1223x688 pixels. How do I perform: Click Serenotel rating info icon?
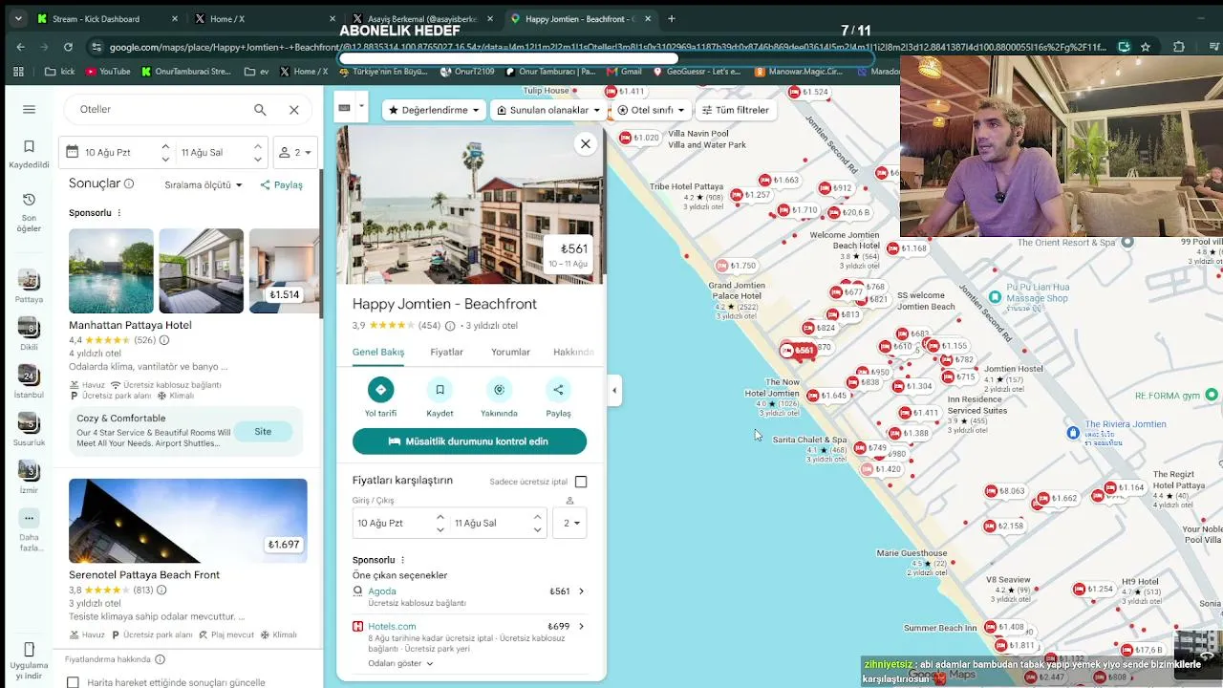tap(161, 590)
